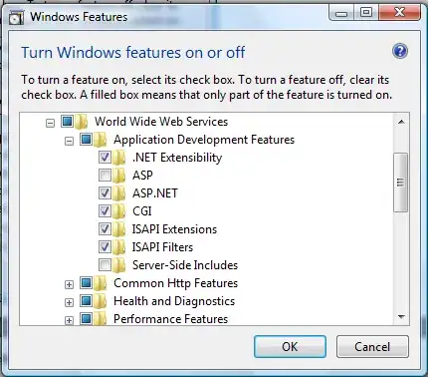Click the Health and Diagnostics folder icon
Screen dimensions: 428x377
coord(100,301)
